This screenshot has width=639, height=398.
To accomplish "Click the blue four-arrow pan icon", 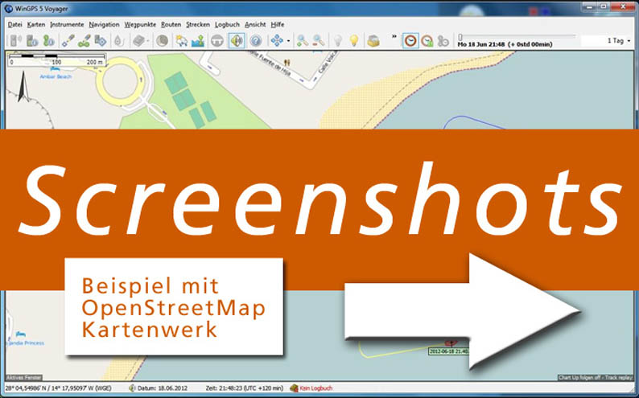I will pos(277,40).
